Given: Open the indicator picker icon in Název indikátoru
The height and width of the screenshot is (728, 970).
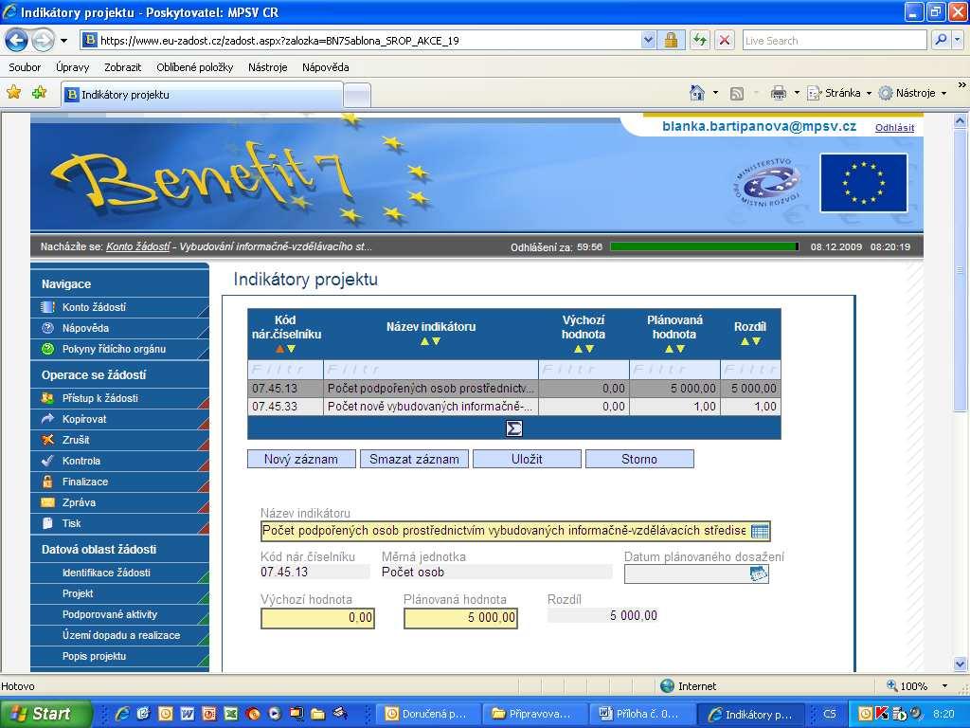Looking at the screenshot, I should (760, 531).
